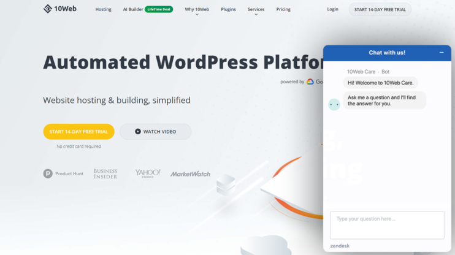
Task: Minimize the Chat with us widget
Action: [442, 53]
